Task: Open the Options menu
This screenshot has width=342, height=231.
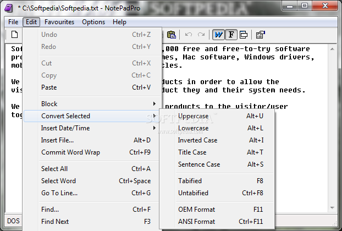Action: [x=93, y=22]
